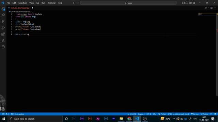
Task: Open the bottom activity bar panel icon below Testing
Action: click(x=3, y=47)
